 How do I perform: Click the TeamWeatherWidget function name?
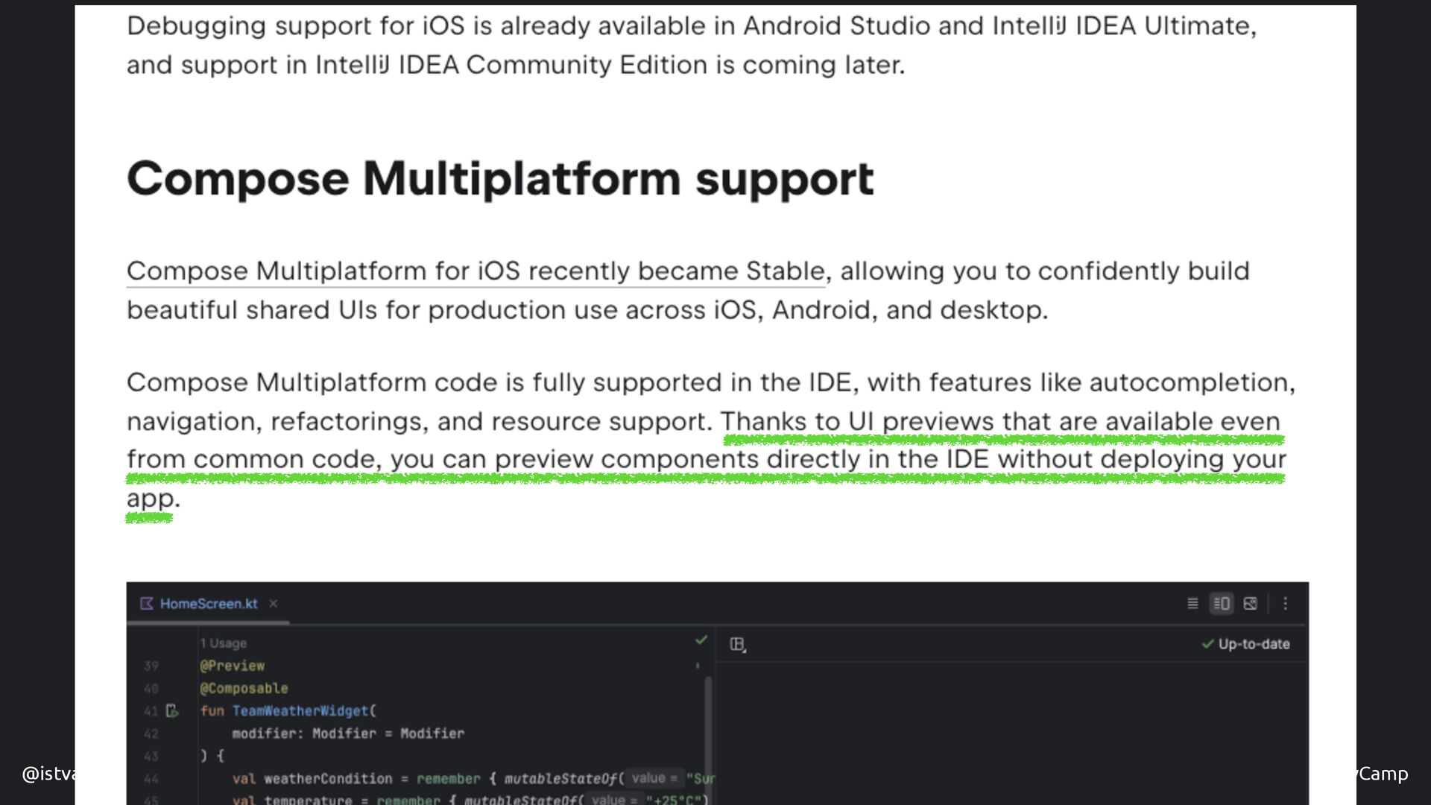(x=300, y=711)
